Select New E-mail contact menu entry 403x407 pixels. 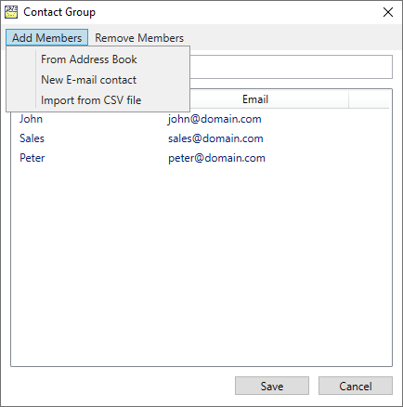[x=88, y=80]
